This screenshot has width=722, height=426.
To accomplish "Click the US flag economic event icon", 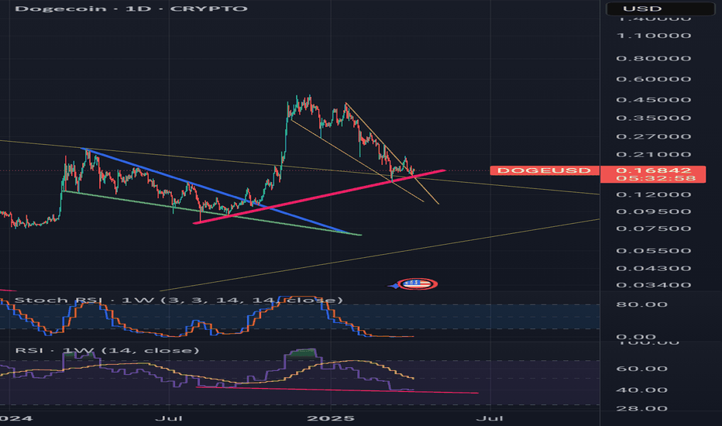I will (418, 283).
